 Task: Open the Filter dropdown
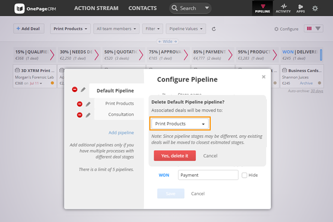tap(152, 29)
